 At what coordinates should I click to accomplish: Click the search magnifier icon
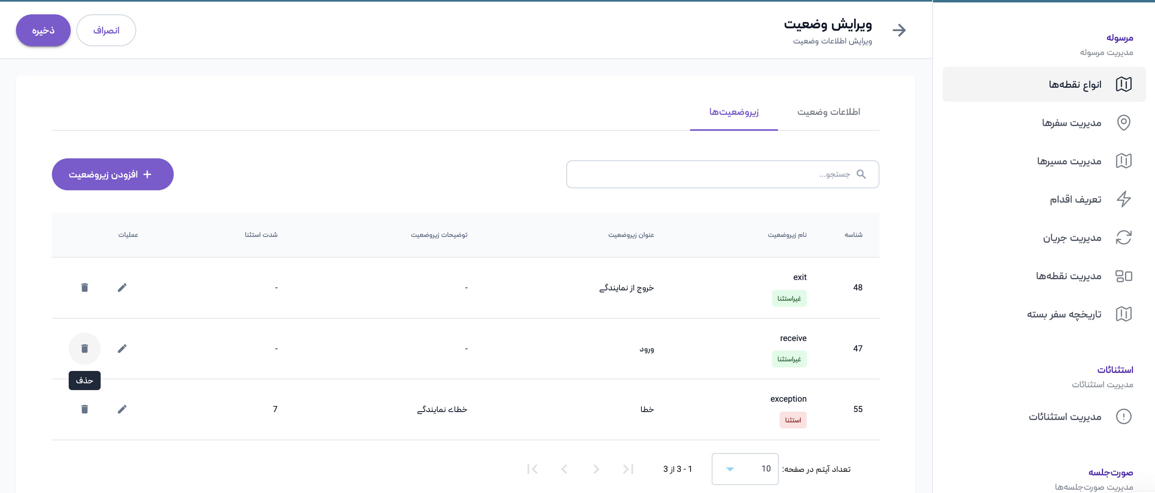coord(861,174)
